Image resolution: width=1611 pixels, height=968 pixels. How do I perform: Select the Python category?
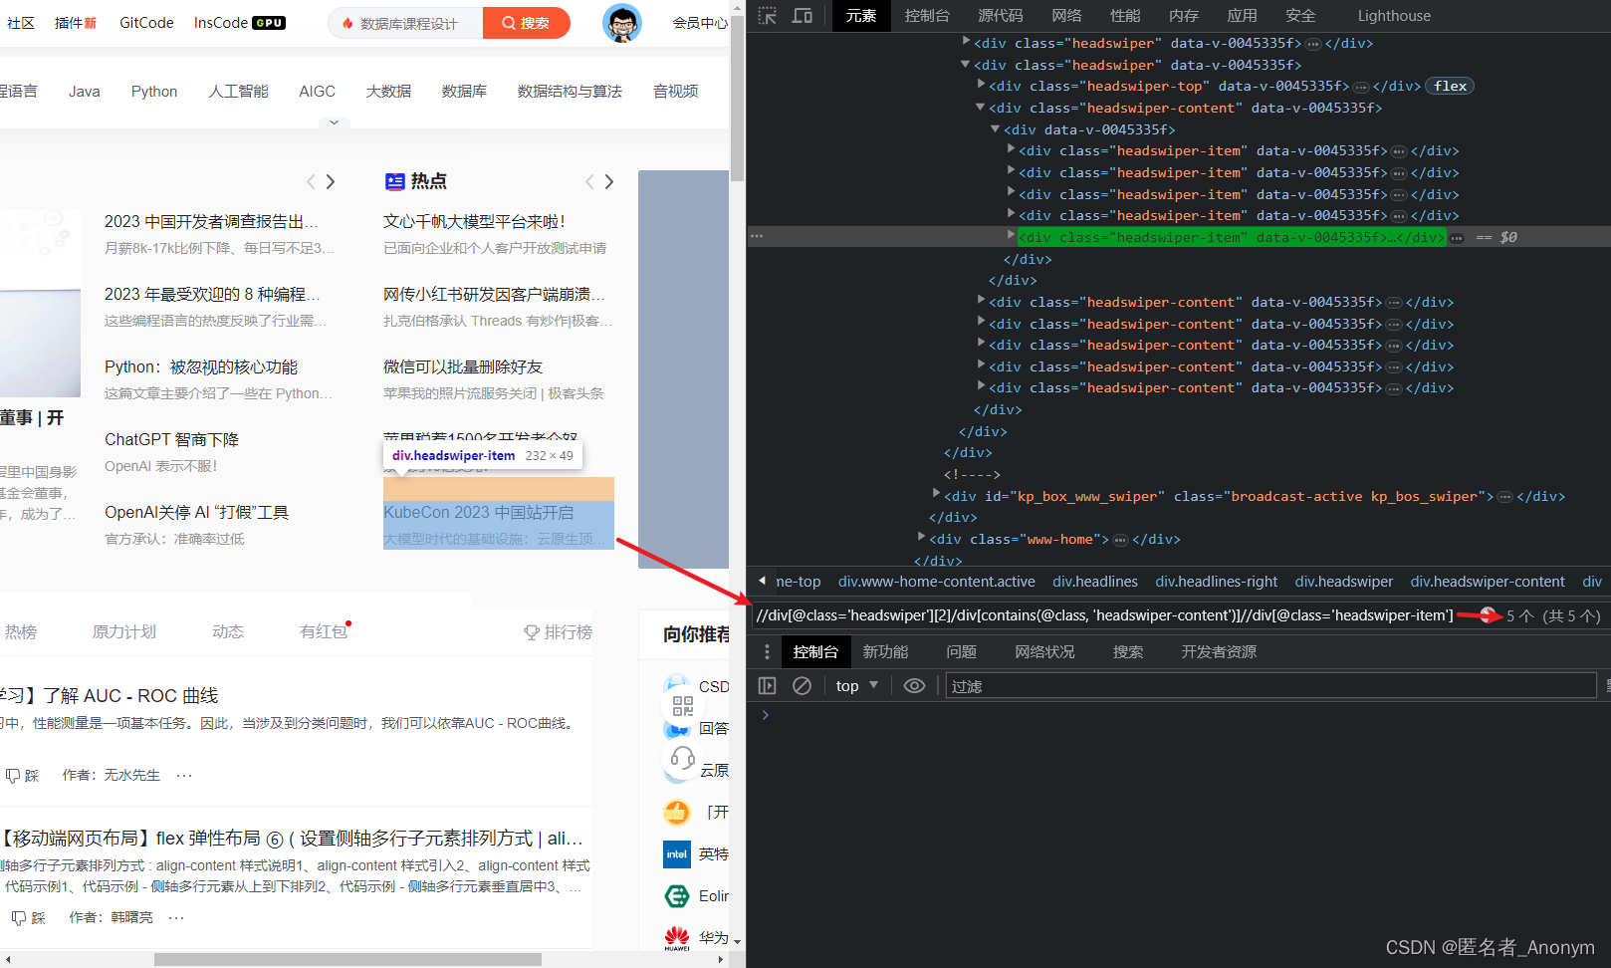(x=154, y=92)
